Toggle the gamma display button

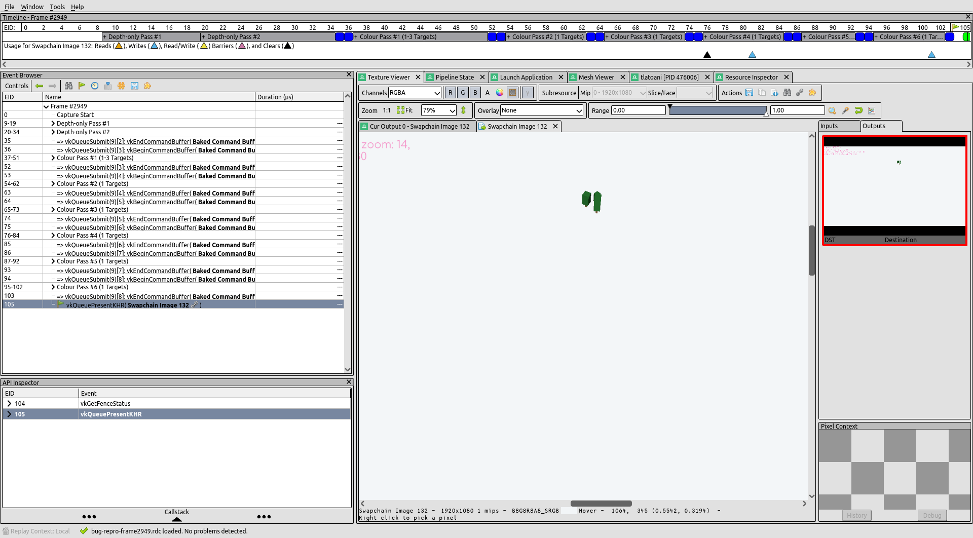click(528, 93)
